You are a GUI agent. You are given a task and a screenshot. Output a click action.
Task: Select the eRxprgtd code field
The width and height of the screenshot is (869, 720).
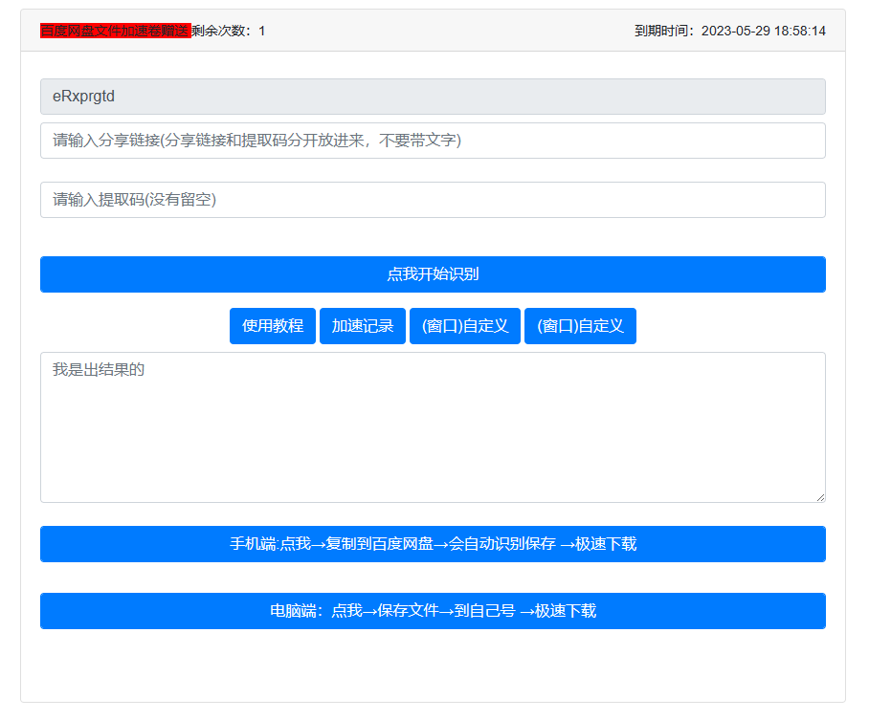pyautogui.click(x=432, y=97)
